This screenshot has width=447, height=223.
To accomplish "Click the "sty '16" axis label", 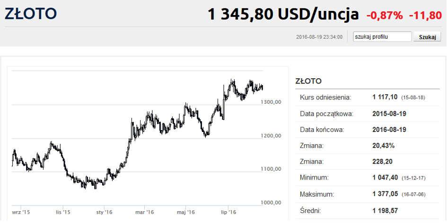I will [104, 212].
